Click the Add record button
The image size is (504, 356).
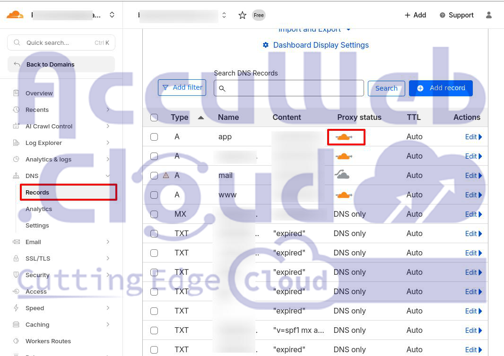point(441,88)
